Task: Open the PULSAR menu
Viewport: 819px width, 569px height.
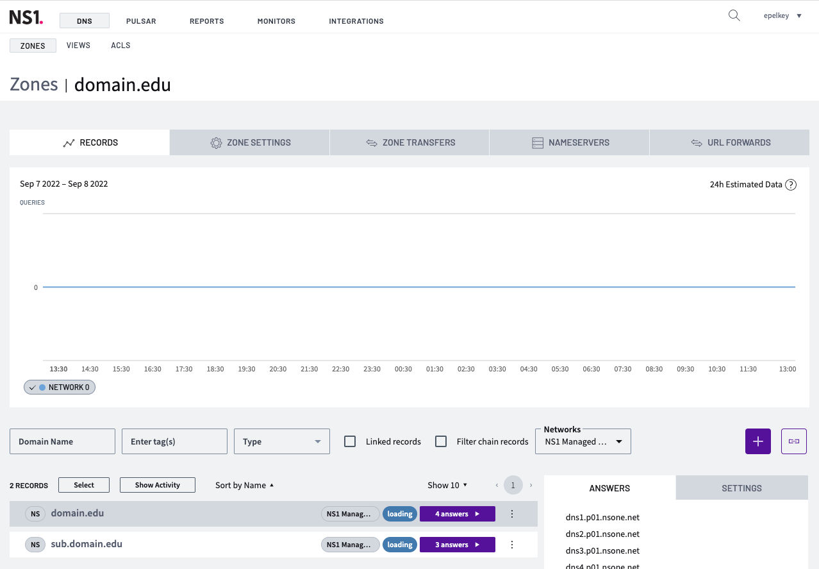Action: [141, 21]
